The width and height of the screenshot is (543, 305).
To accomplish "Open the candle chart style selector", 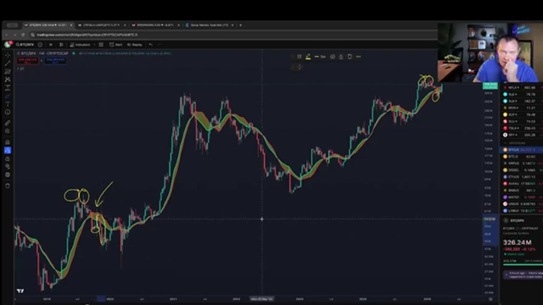I will [61, 44].
